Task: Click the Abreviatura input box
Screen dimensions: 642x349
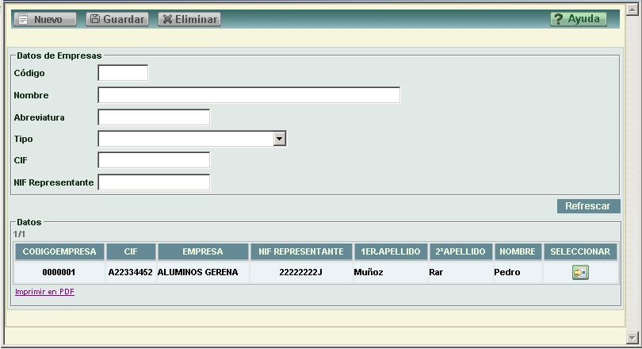Action: click(154, 117)
